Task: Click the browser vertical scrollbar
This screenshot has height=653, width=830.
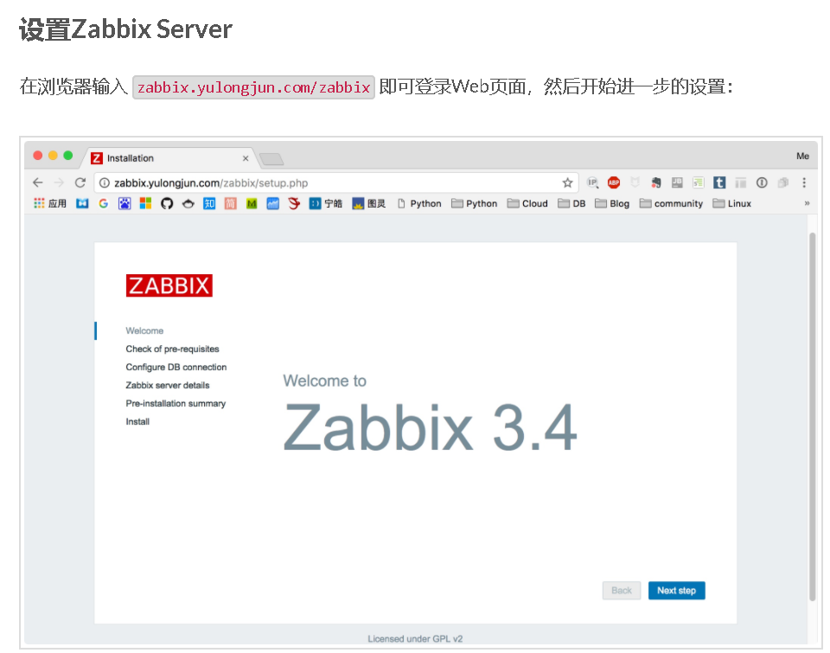Action: click(x=813, y=416)
